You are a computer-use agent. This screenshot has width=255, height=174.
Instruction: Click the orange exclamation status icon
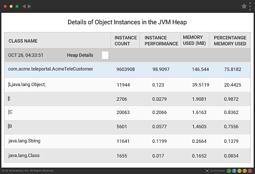pos(244,171)
